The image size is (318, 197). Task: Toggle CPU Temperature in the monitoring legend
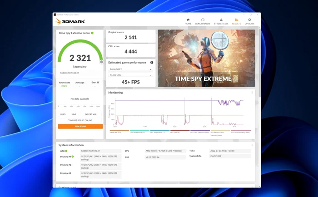coord(139,131)
